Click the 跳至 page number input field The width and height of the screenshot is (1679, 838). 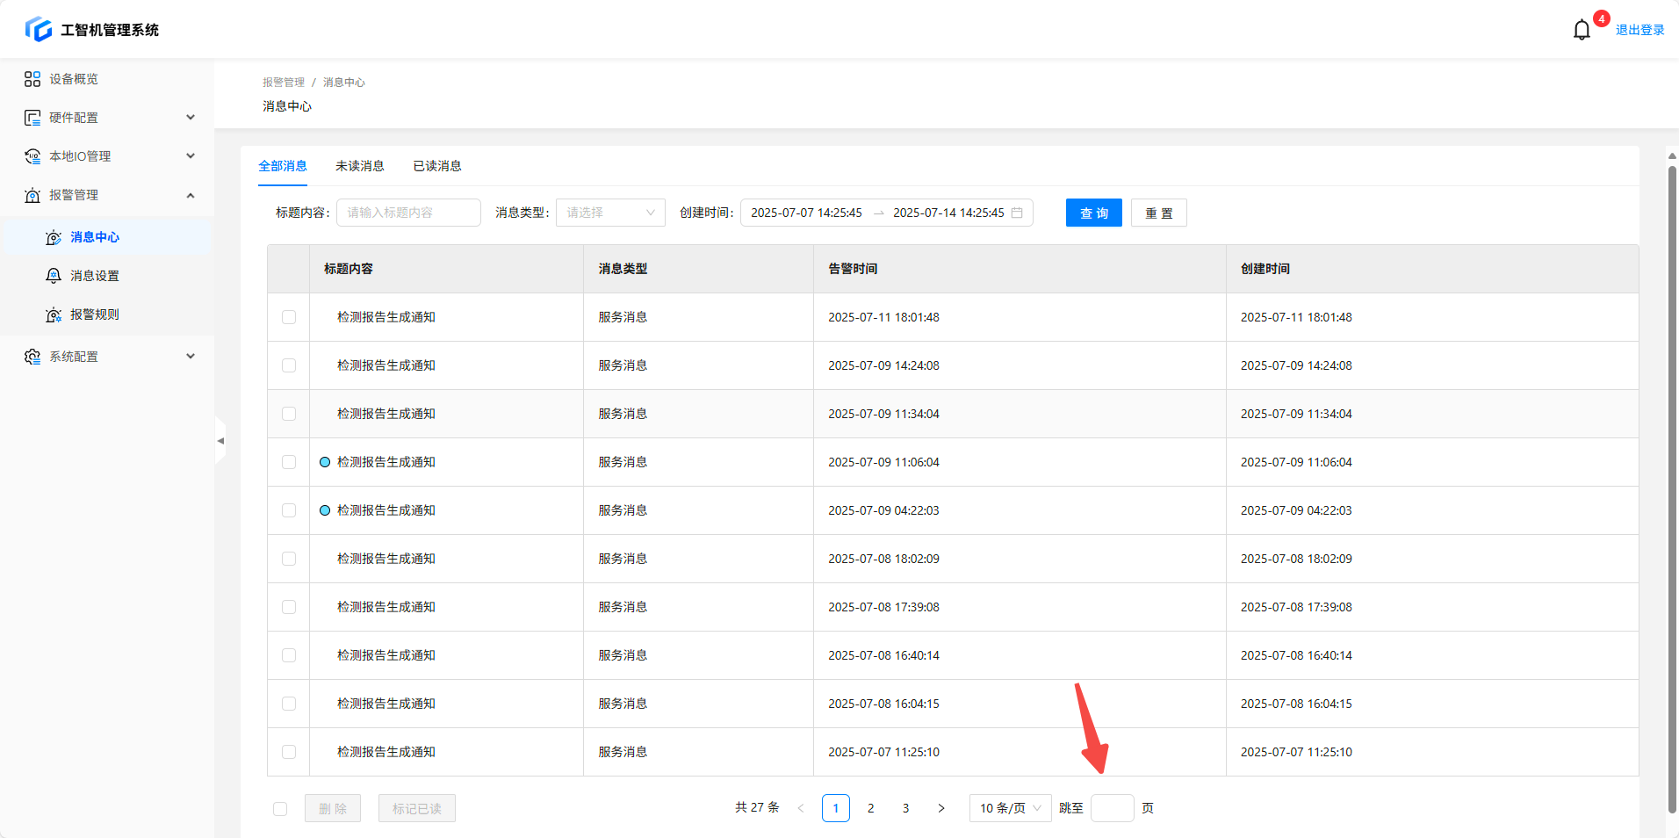click(1112, 808)
